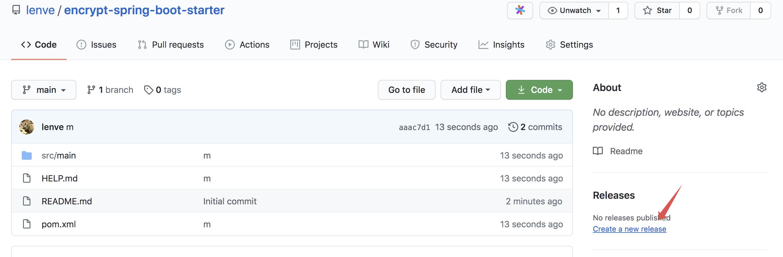Switch to the Issues tab
Image resolution: width=783 pixels, height=257 pixels.
coord(96,45)
